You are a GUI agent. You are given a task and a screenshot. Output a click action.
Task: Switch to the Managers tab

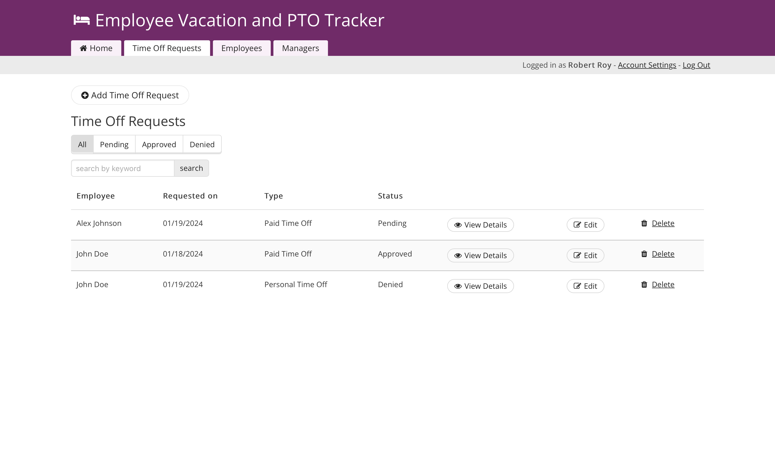[x=300, y=48]
